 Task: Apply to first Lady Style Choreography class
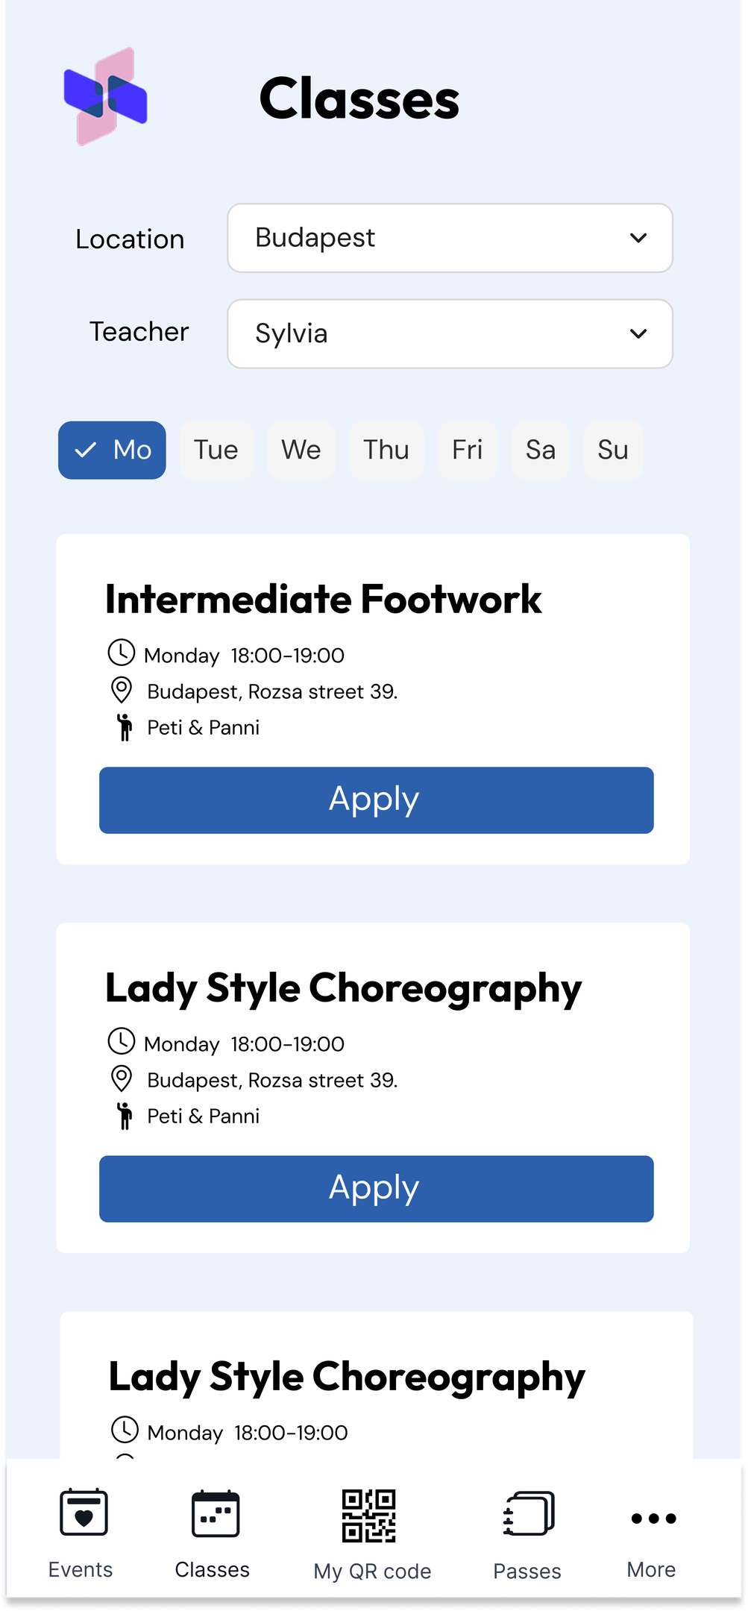tap(376, 1189)
